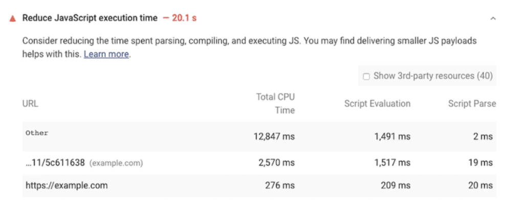The width and height of the screenshot is (524, 209).
Task: Click the red warning triangle icon
Action: (x=13, y=19)
